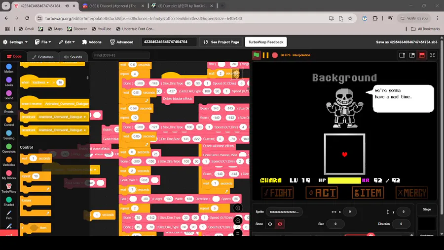444x250 pixels.
Task: Click the Save as sb3 link
Action: click(407, 42)
